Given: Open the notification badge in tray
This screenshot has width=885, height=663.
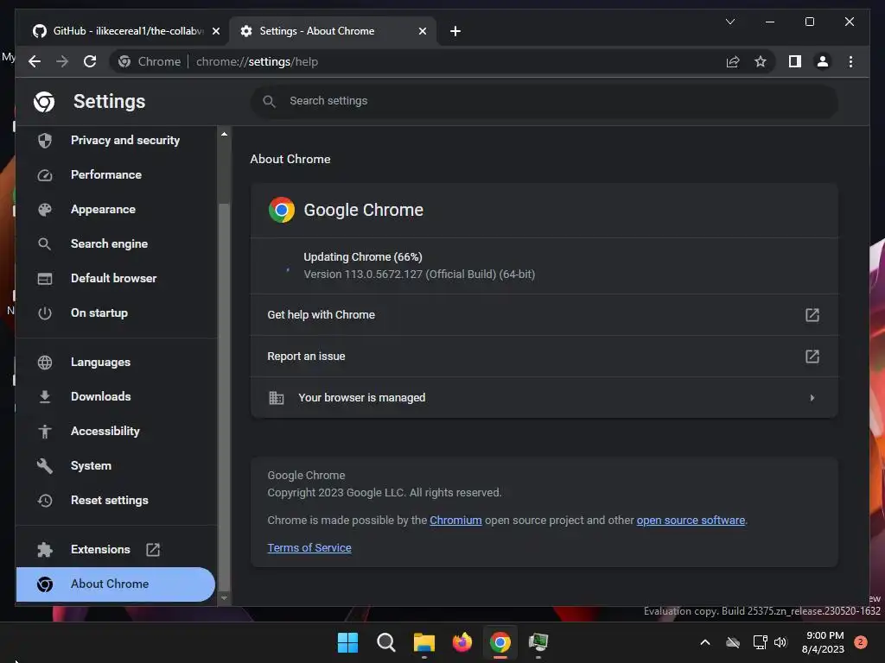Looking at the screenshot, I should tap(861, 642).
